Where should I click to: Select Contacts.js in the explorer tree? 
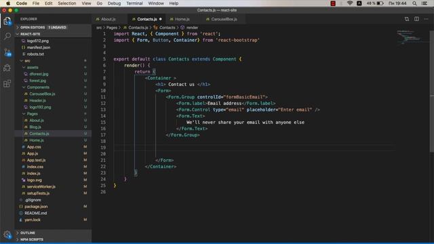53,134
